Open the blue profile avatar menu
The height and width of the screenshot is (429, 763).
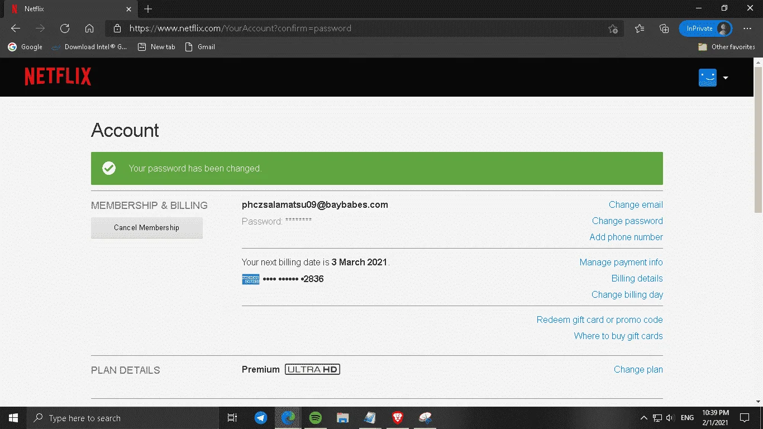pyautogui.click(x=708, y=78)
